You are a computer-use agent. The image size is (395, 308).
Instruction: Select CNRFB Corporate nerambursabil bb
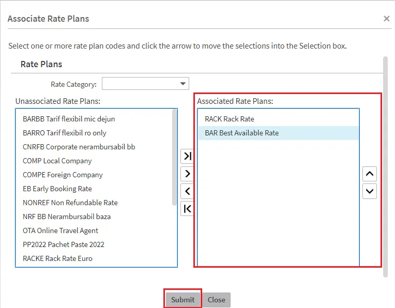click(79, 147)
